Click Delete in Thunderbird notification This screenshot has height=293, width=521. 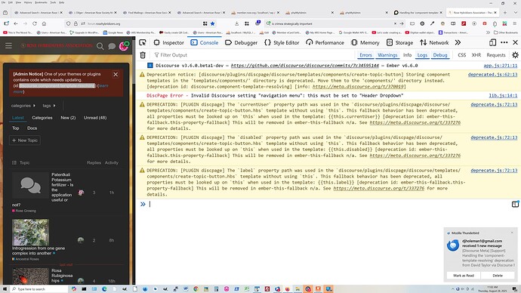click(x=498, y=276)
